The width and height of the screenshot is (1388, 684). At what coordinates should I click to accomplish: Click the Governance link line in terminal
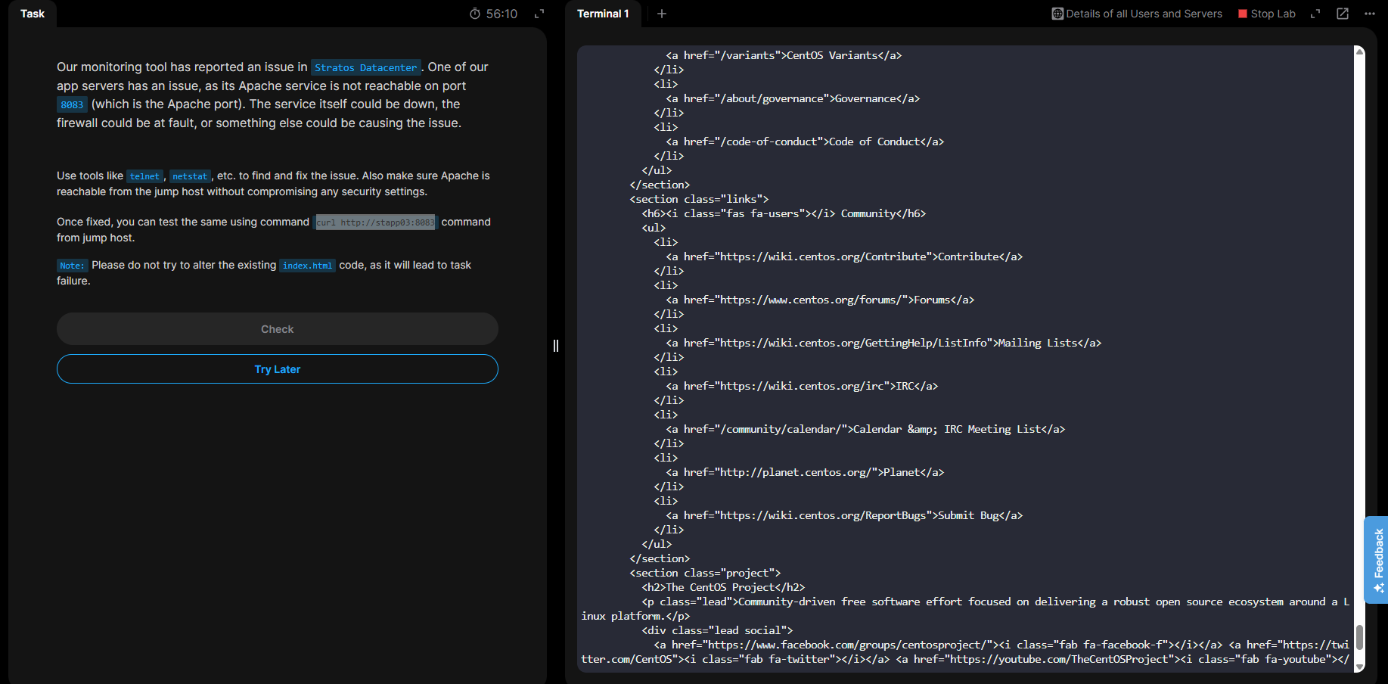click(793, 98)
